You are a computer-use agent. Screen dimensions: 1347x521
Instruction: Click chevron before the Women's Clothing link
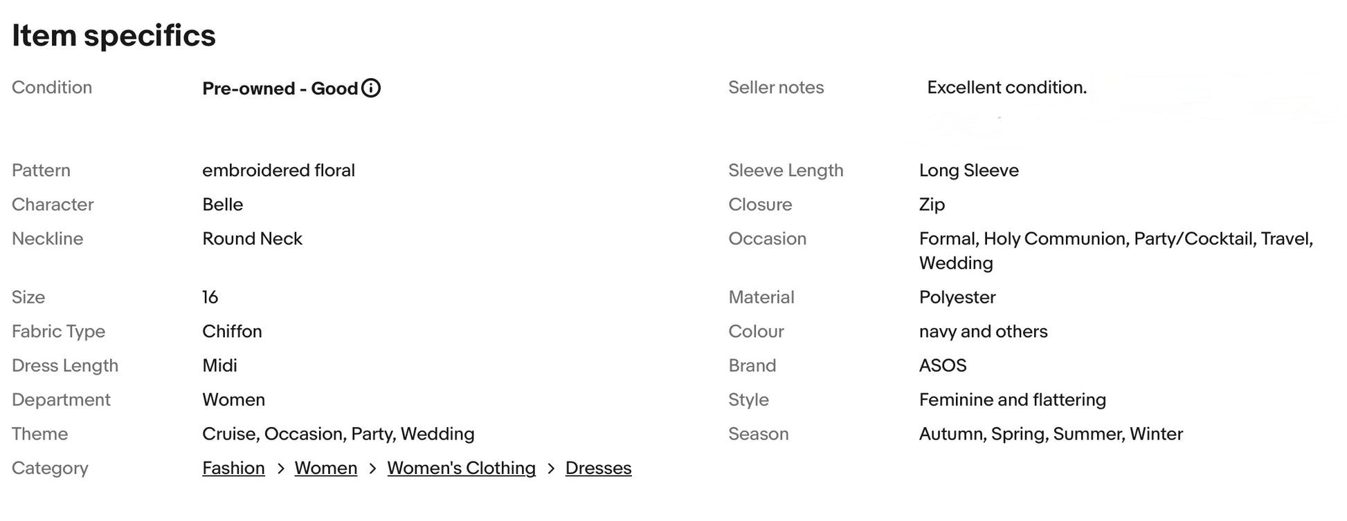372,468
